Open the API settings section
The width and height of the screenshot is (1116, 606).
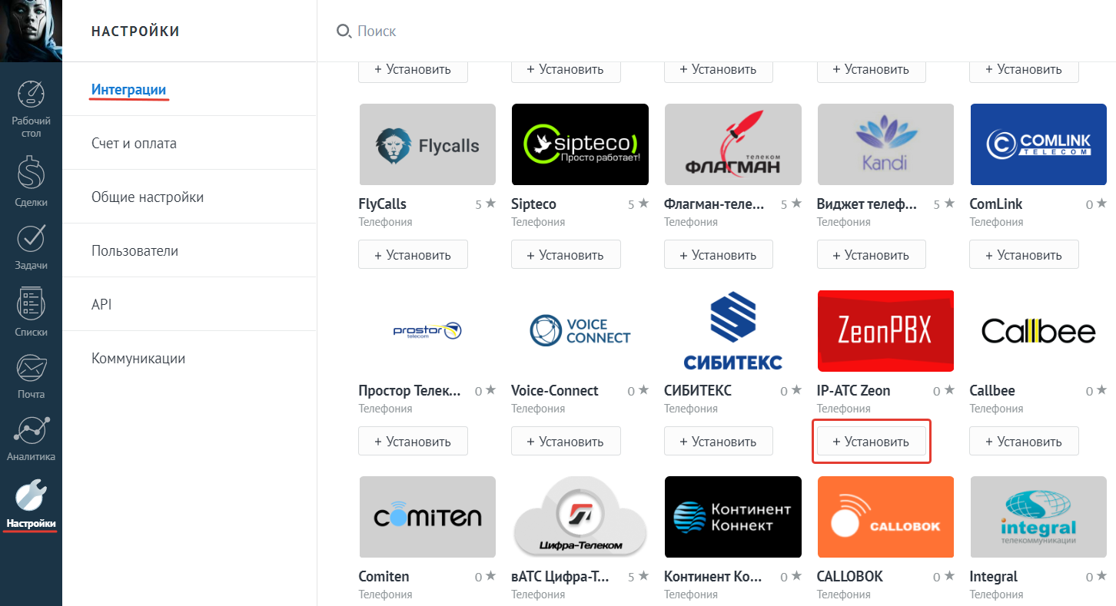coord(101,305)
